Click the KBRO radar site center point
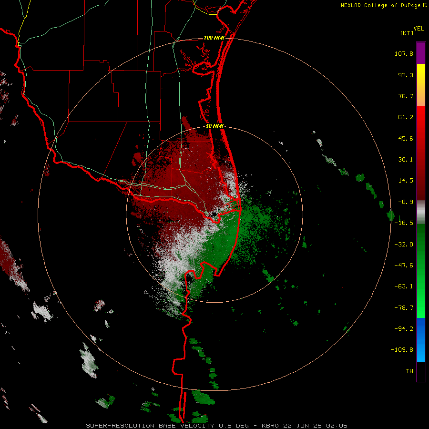 tap(214, 214)
